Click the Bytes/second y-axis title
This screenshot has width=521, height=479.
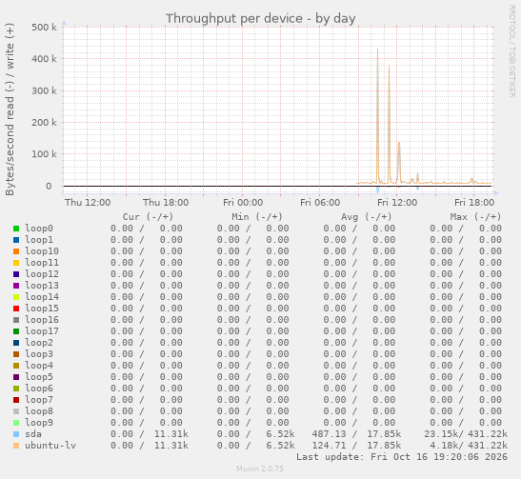10,110
